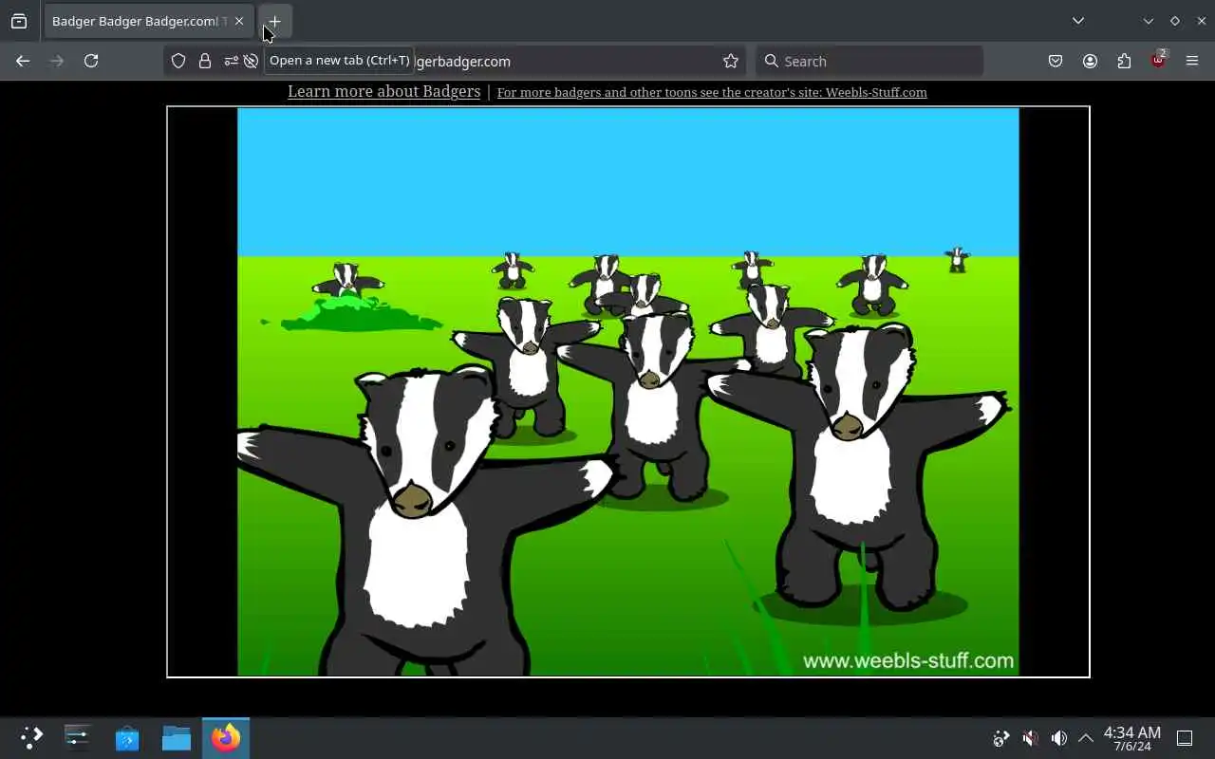Open the clock showing 4:34 AM
Screen dimensions: 1215x759
[x=1131, y=738]
